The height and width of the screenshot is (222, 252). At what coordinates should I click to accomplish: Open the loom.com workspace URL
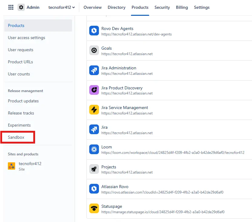click(173, 153)
